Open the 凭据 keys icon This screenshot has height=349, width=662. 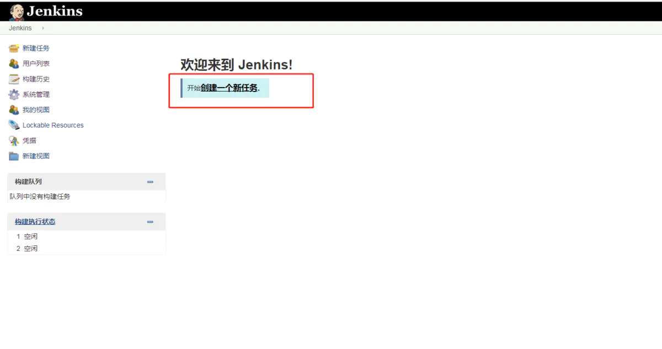pos(14,141)
